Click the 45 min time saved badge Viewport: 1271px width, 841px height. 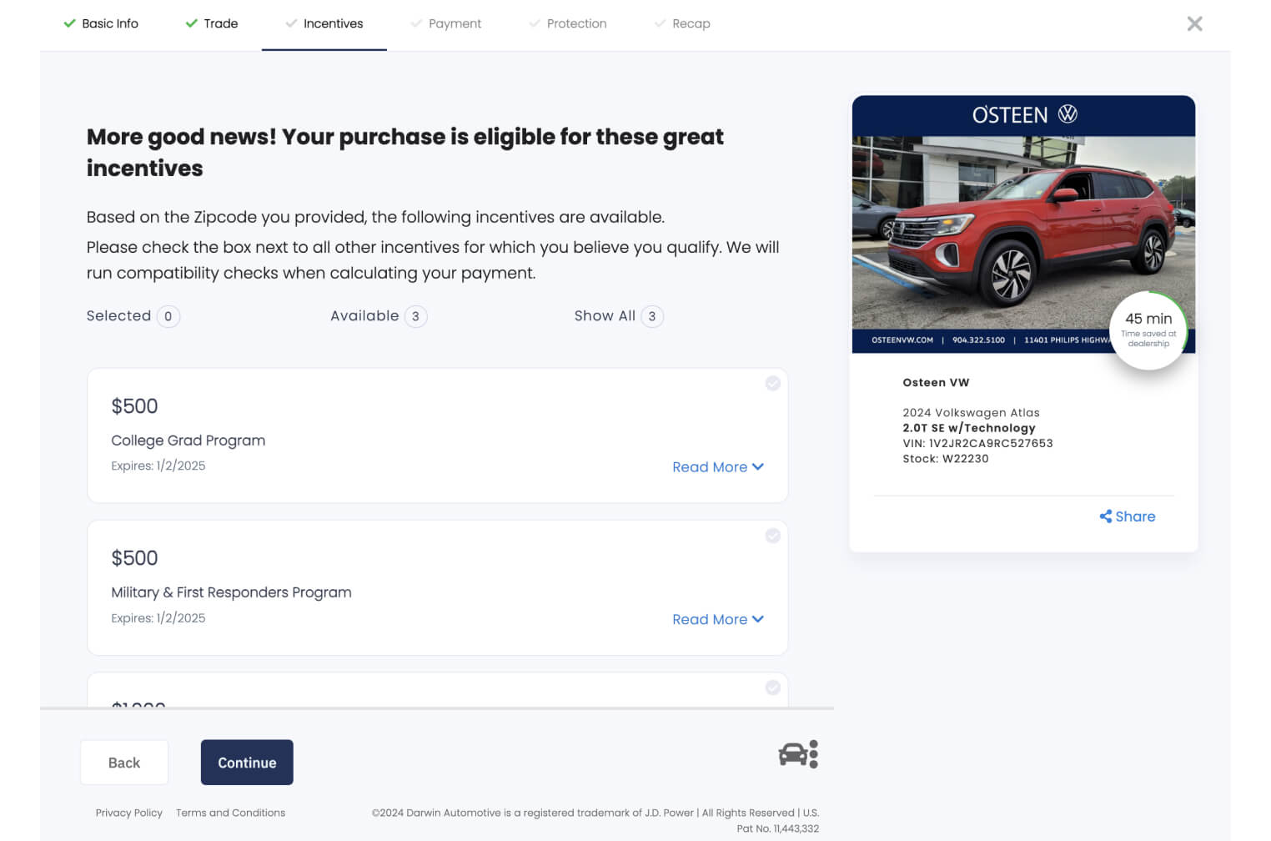point(1148,330)
